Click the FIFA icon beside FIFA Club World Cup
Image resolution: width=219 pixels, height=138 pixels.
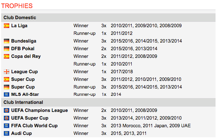coord(7,126)
